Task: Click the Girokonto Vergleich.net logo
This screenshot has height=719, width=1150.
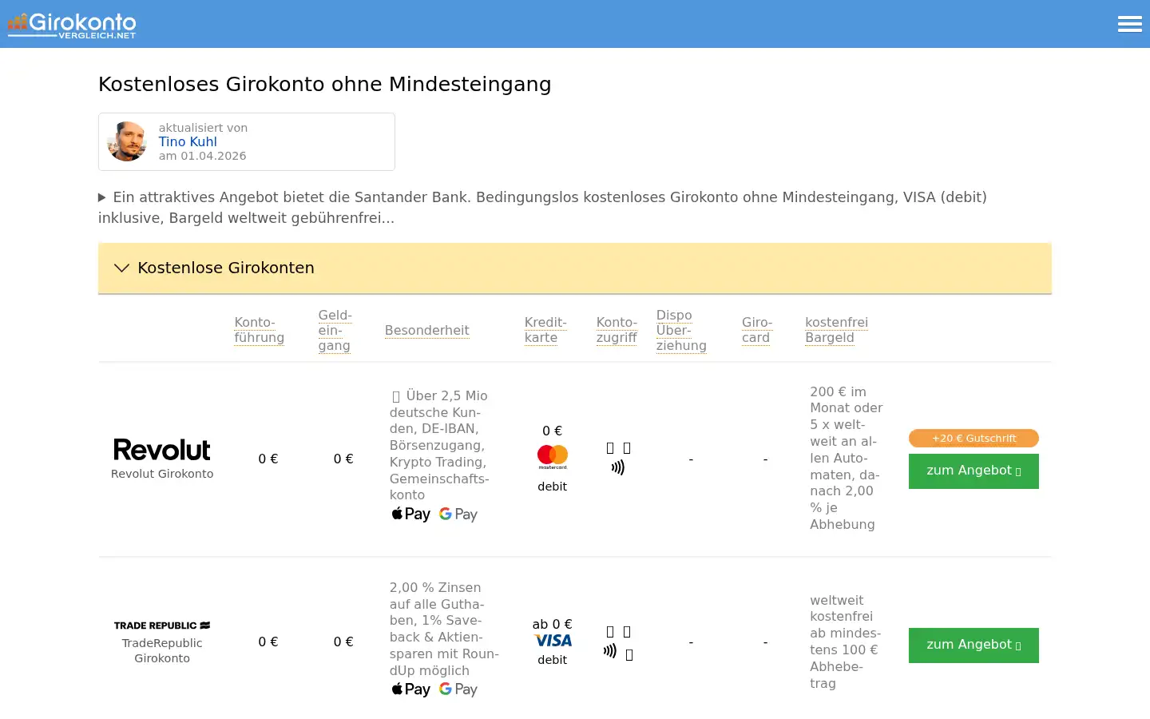Action: tap(72, 26)
